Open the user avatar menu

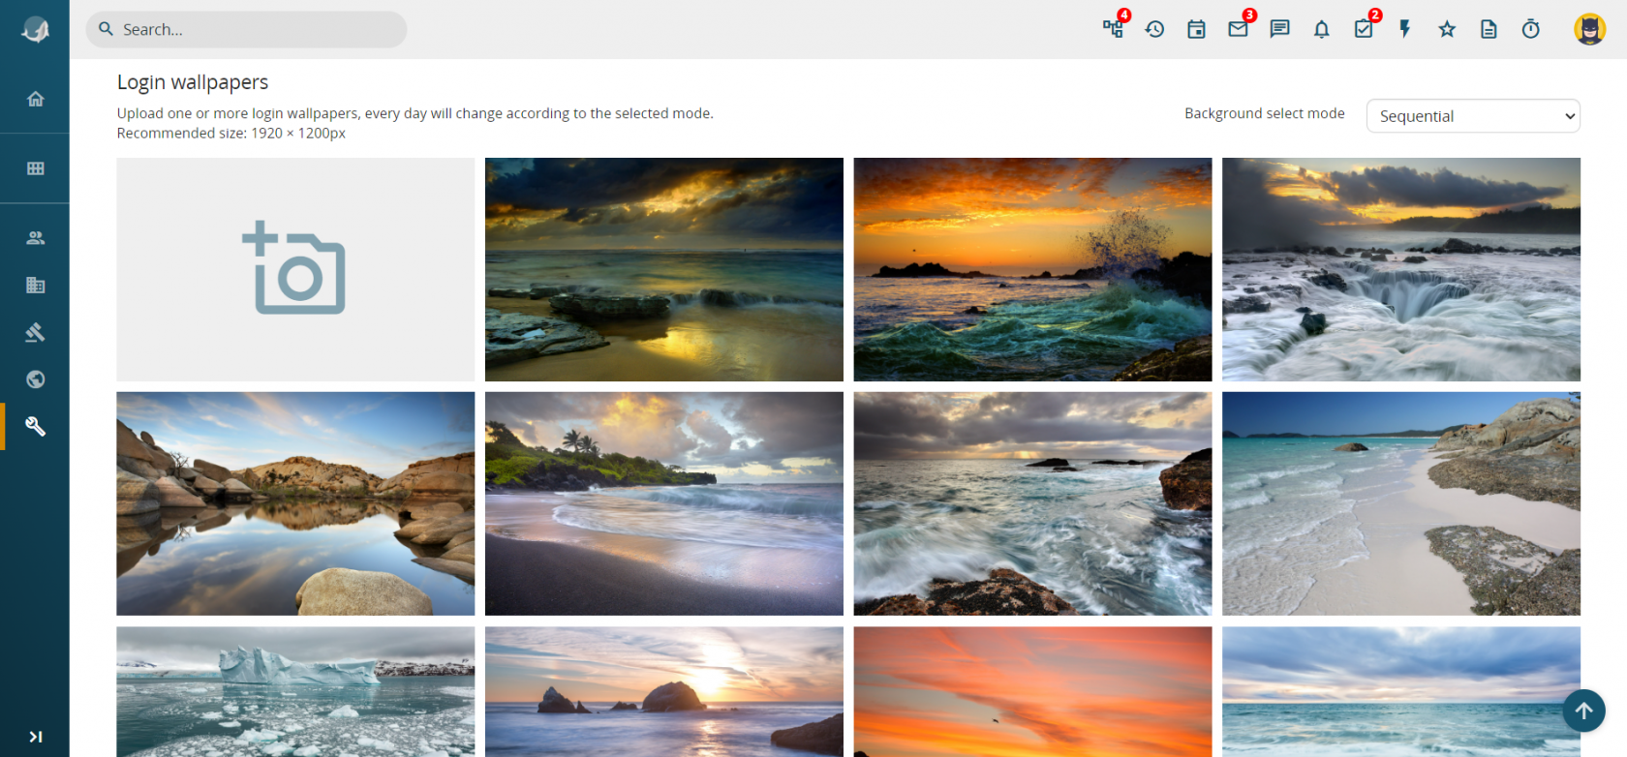pos(1590,29)
